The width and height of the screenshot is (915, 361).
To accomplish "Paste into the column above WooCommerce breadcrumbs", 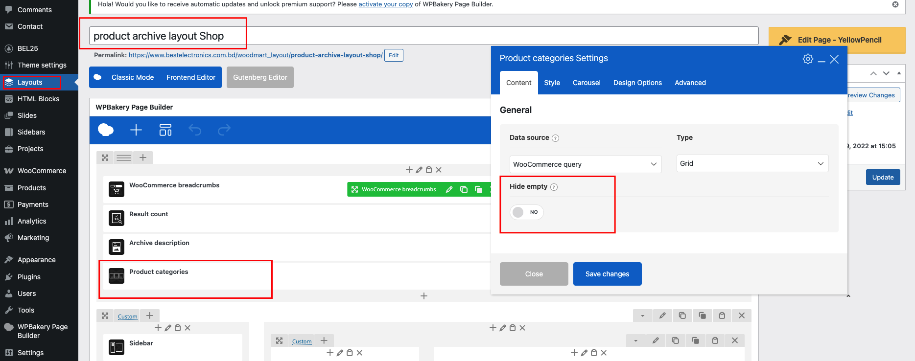I will (429, 170).
